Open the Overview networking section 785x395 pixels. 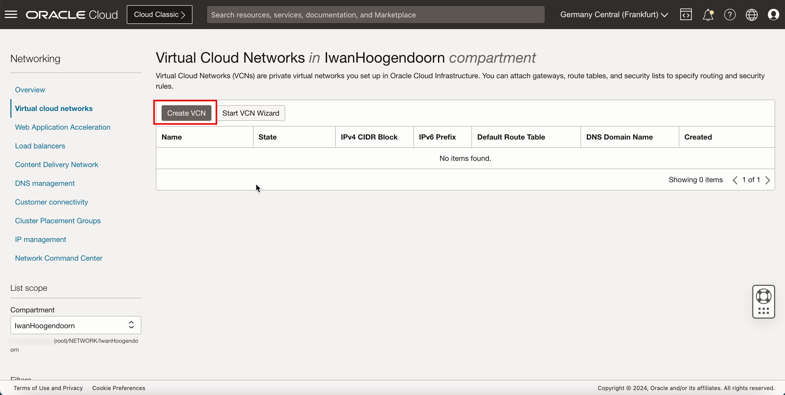tap(30, 90)
